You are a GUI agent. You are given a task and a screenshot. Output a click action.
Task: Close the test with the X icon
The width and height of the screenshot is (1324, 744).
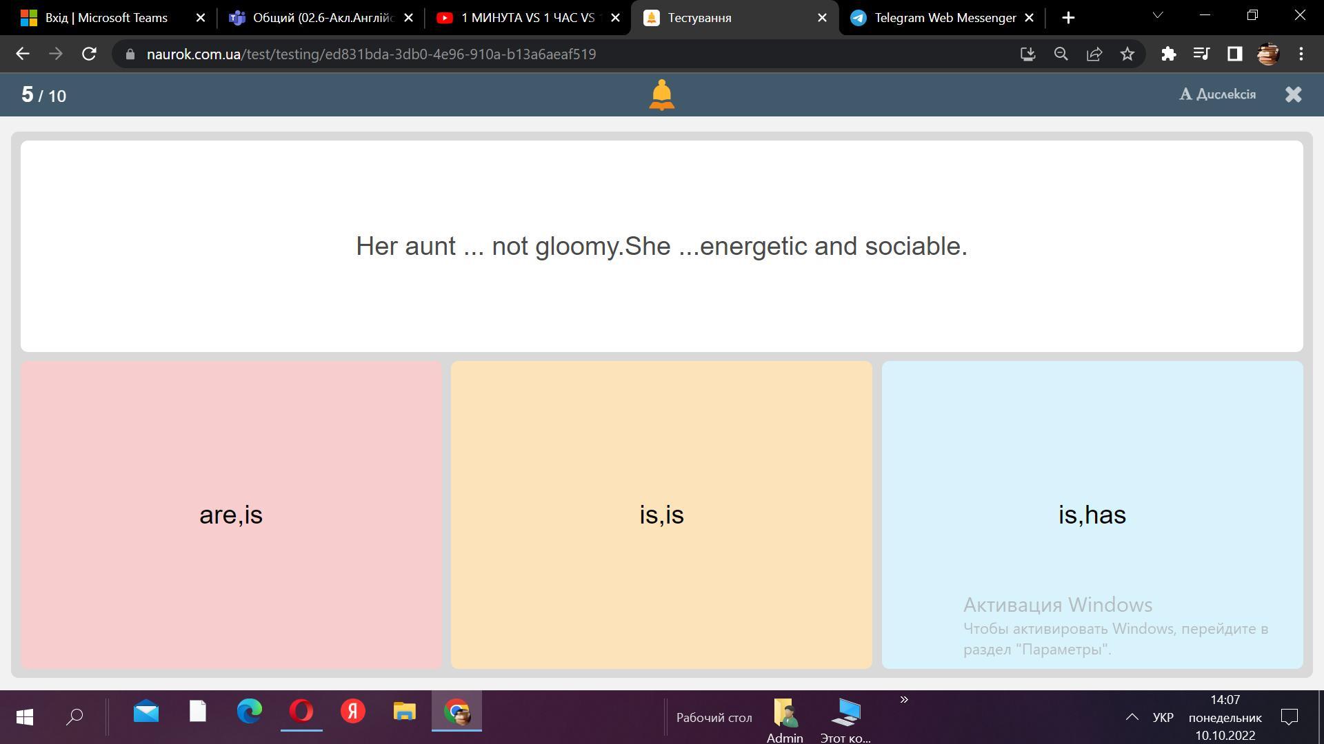[x=1293, y=94]
